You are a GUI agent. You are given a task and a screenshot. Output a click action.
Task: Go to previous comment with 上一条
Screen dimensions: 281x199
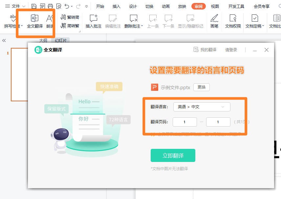[x=153, y=21]
